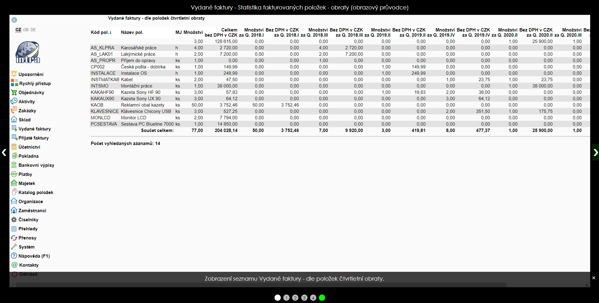The image size is (599, 303).
Task: Open the Číselníky gear icon
Action: [14, 220]
